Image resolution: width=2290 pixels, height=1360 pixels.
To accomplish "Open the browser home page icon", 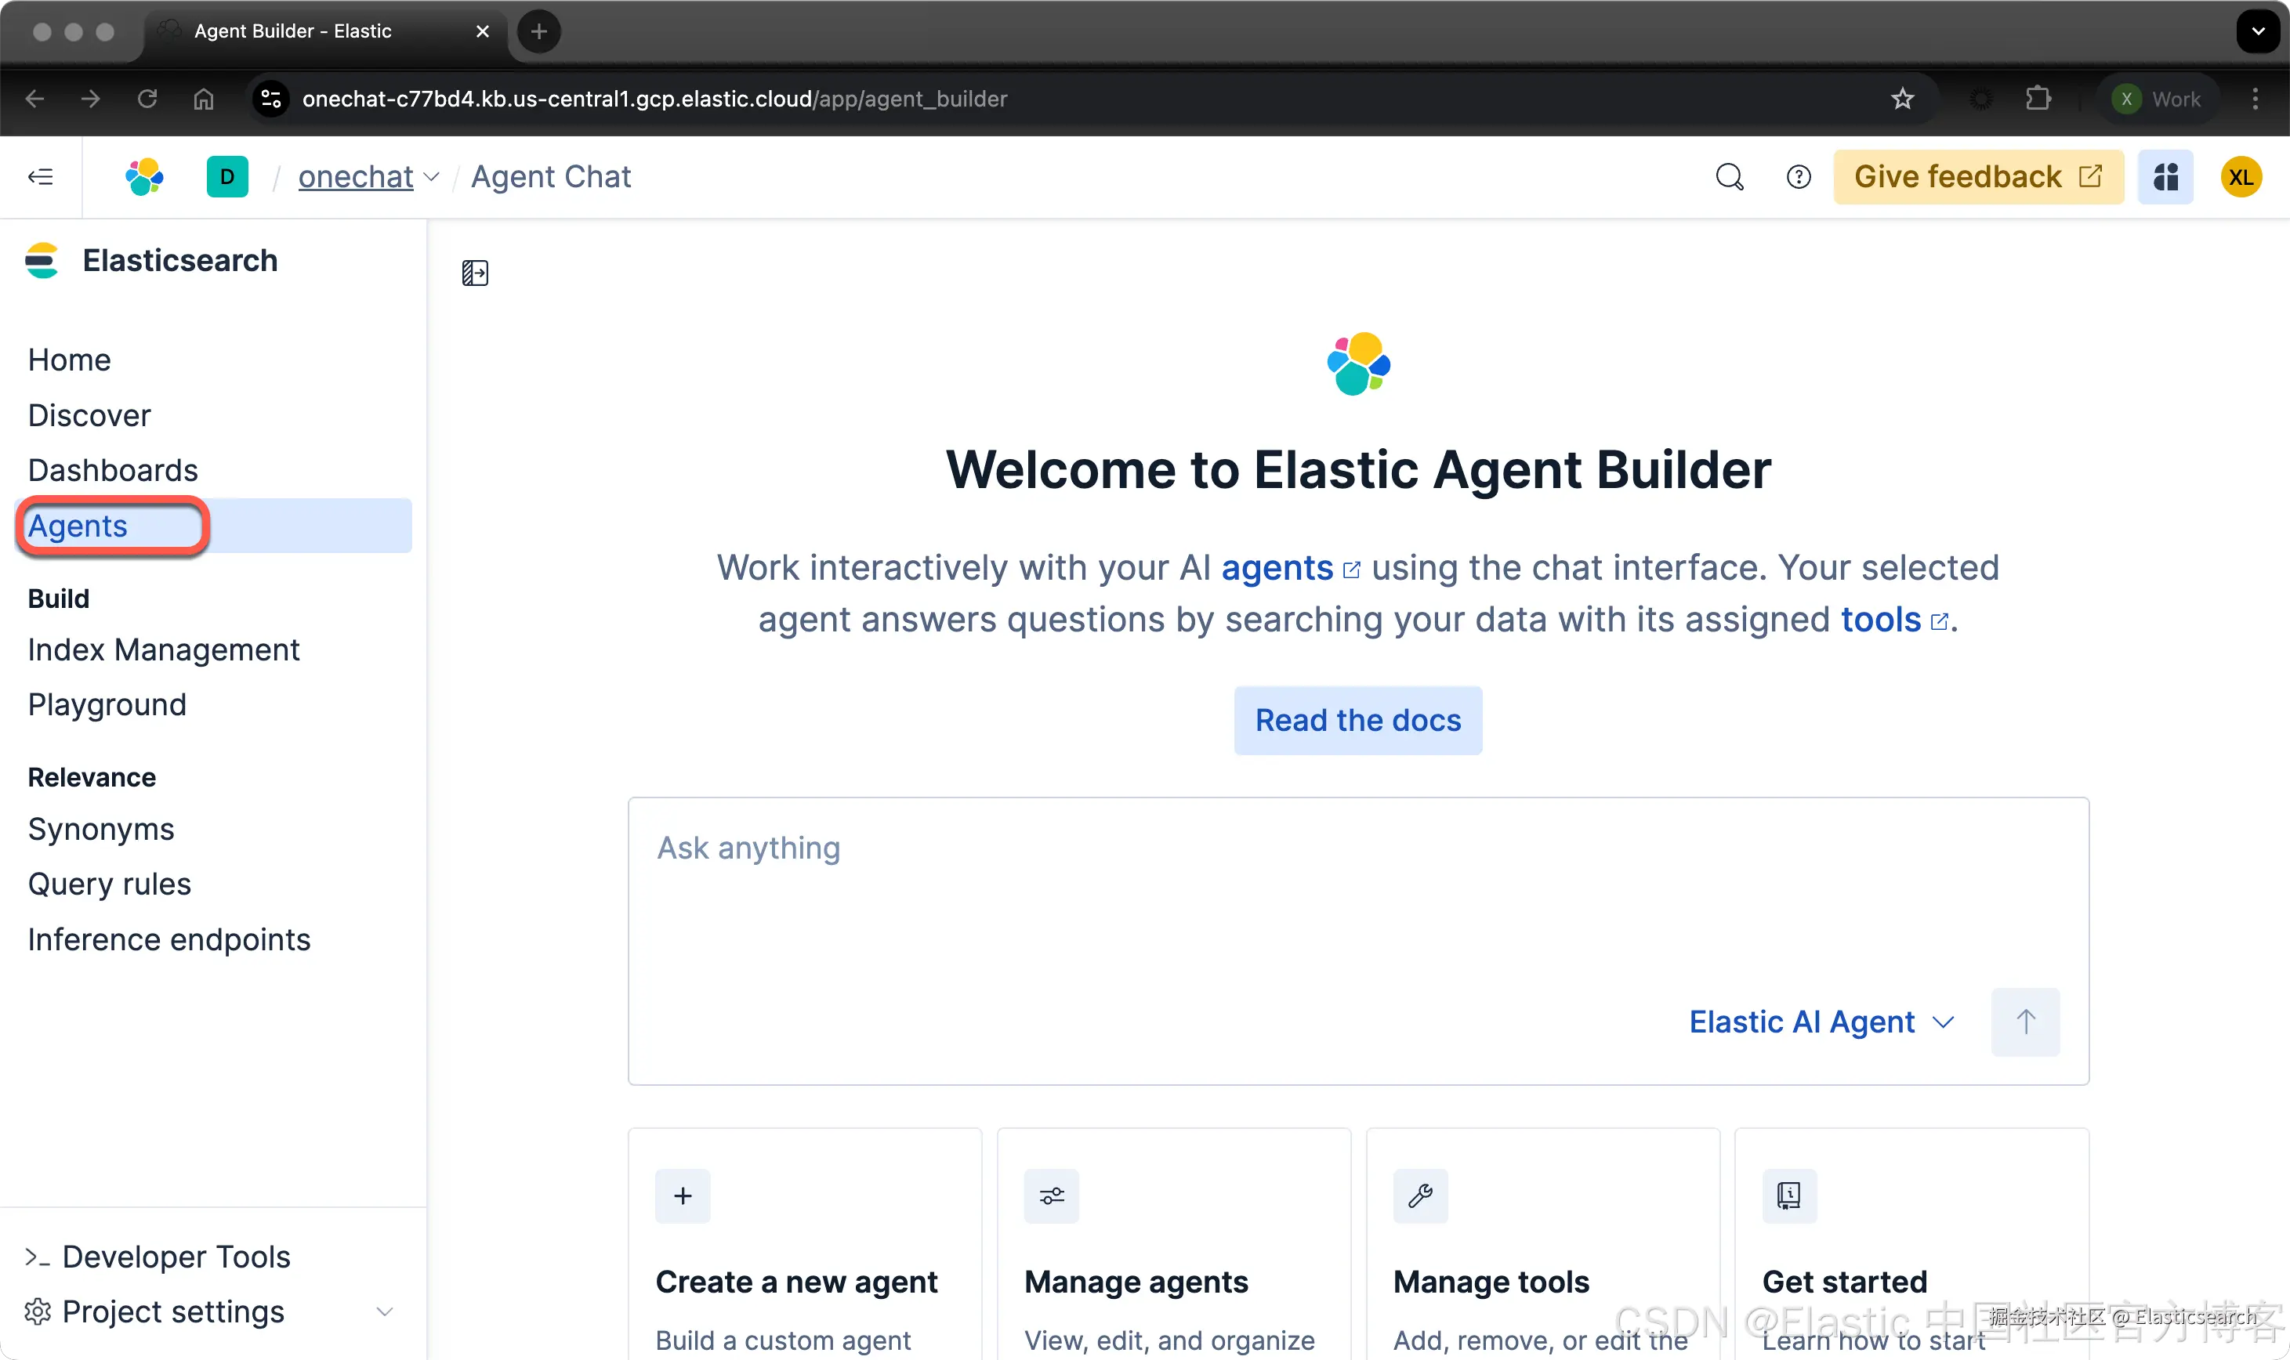I will tap(204, 99).
